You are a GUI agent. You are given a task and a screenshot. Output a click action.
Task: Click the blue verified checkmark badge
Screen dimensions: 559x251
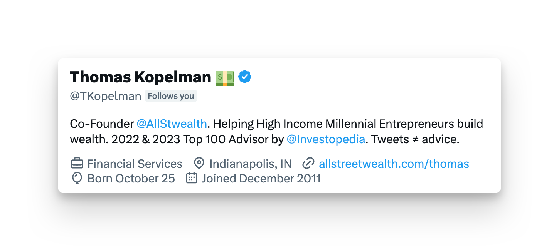tap(245, 77)
